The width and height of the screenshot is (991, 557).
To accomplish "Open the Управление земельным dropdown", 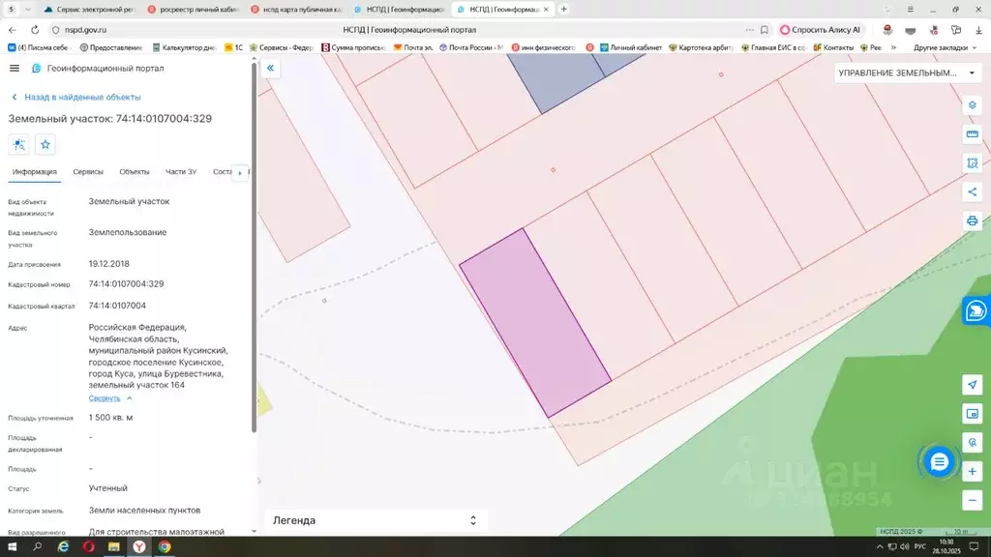I will 907,73.
